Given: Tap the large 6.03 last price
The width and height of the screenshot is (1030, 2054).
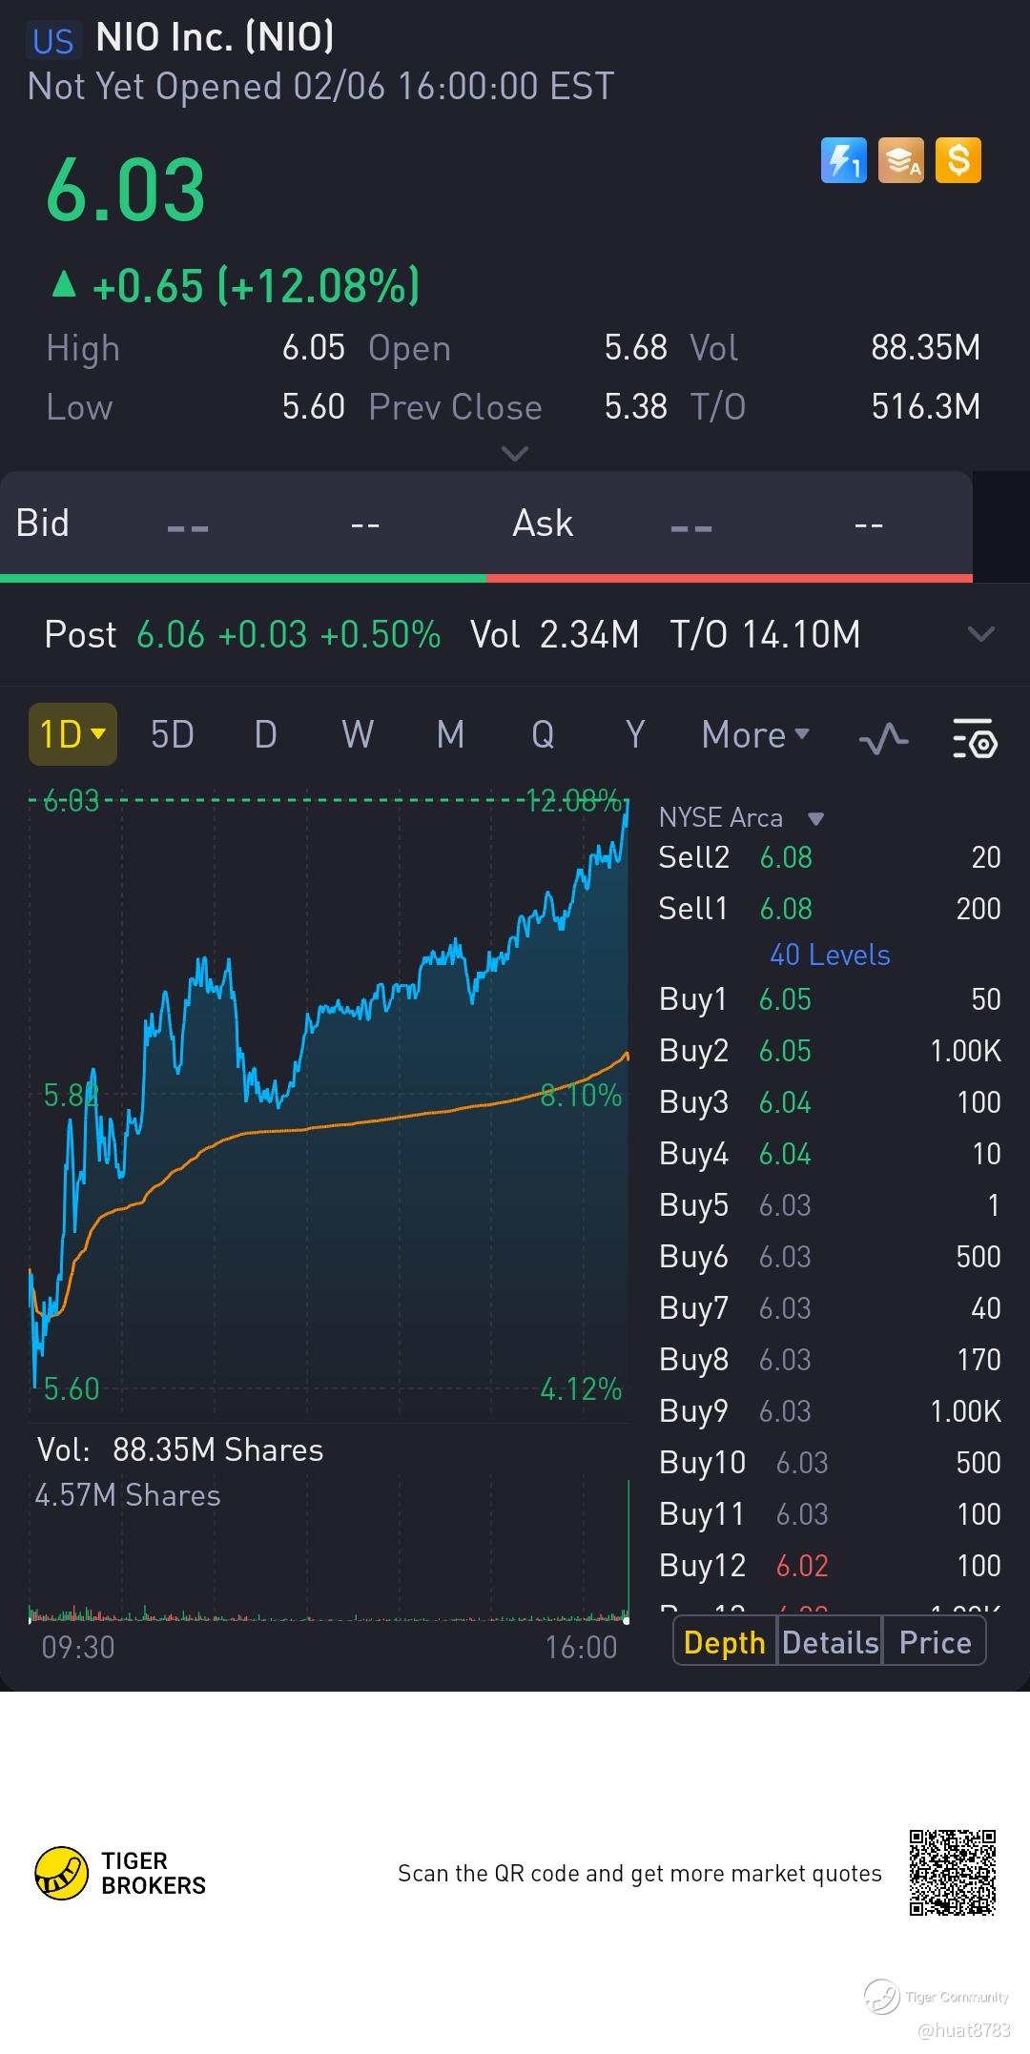Looking at the screenshot, I should (125, 189).
